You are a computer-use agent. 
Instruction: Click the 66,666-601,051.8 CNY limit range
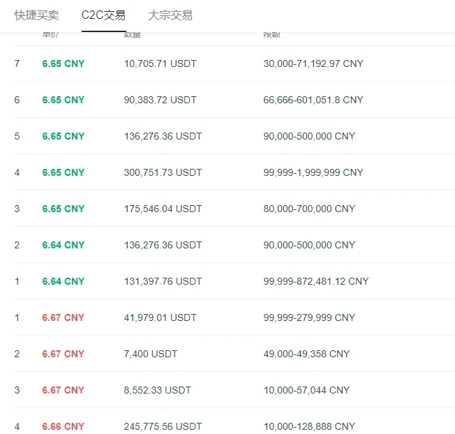[313, 100]
